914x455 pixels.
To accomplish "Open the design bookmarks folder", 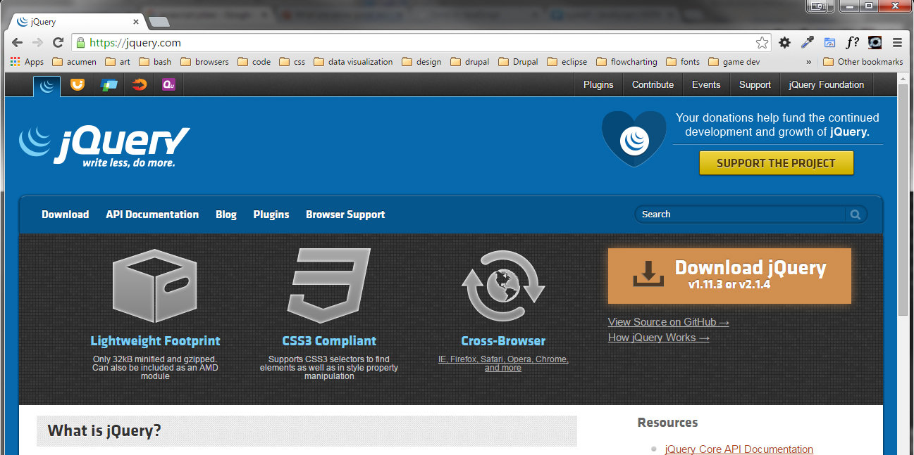I will pos(421,62).
